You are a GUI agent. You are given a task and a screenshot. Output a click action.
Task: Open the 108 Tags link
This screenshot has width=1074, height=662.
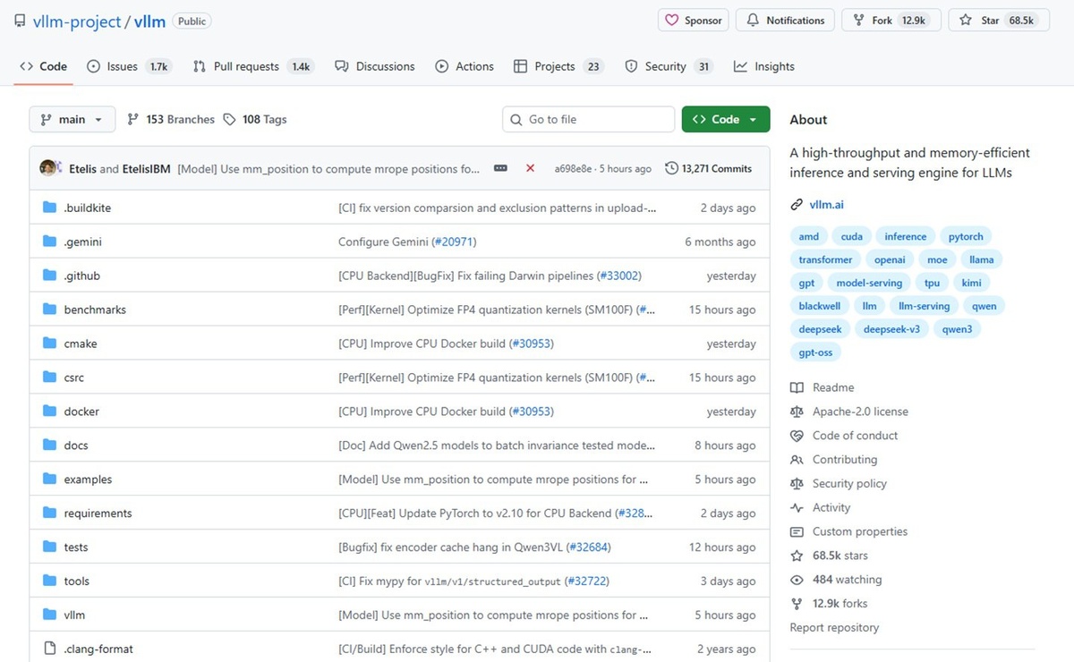point(255,119)
